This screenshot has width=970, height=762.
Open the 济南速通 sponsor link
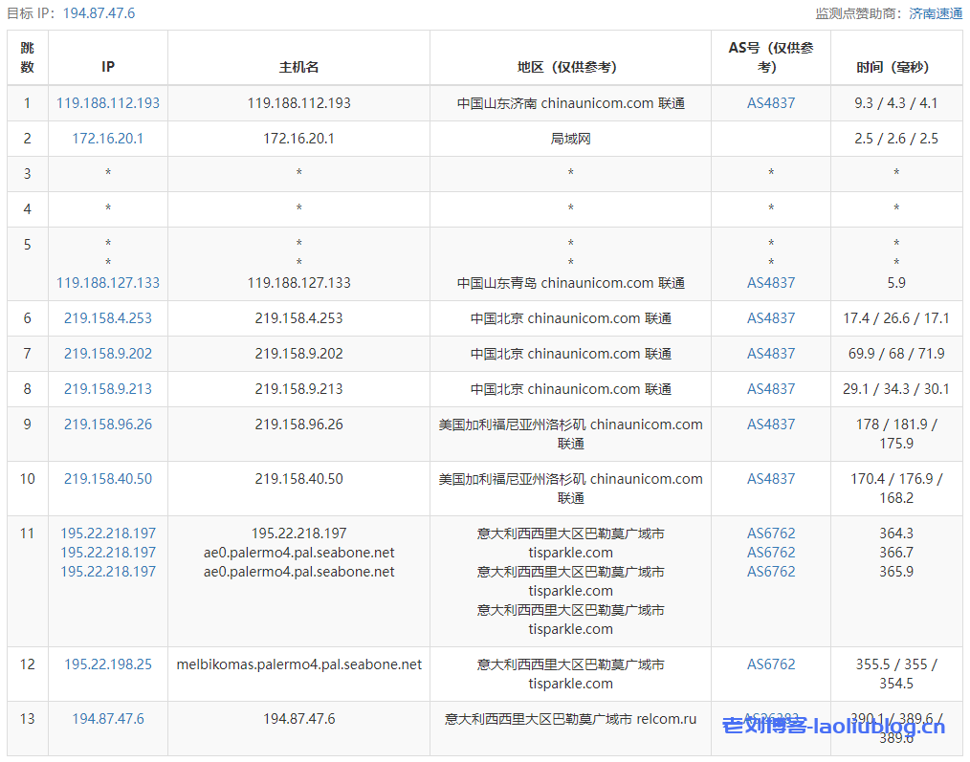[936, 13]
